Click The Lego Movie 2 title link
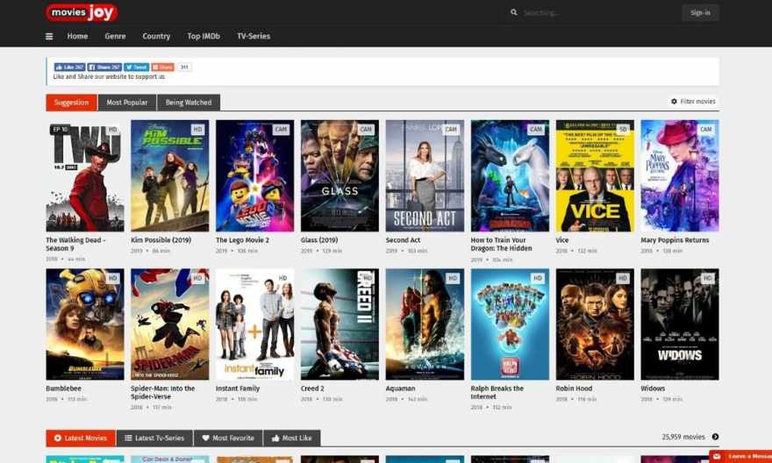 click(x=242, y=240)
